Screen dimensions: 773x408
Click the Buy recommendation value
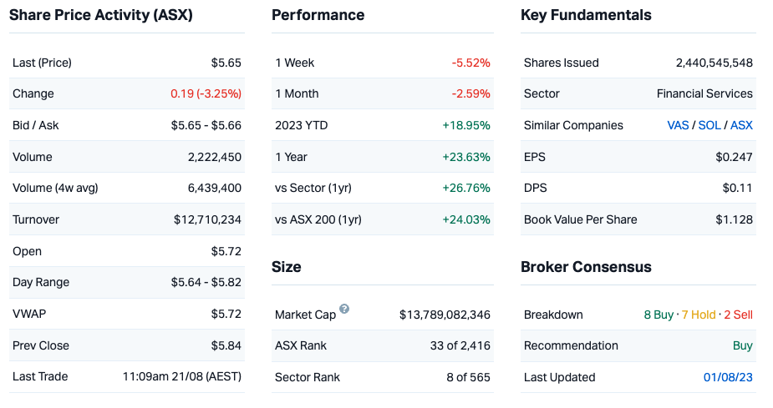coord(742,345)
